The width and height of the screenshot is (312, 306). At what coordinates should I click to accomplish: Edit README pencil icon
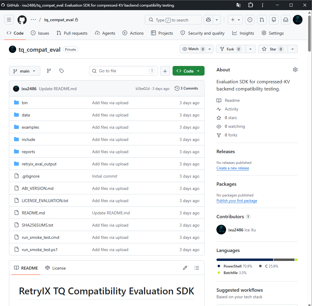185,268
